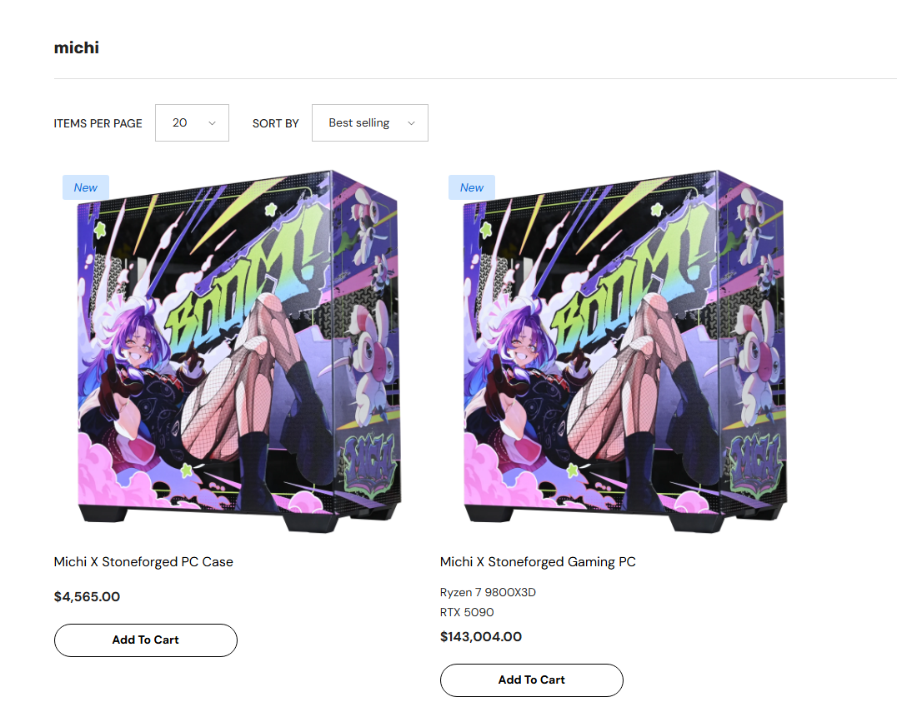
Task: Open the Michi X Stoneforged PC Case title link
Action: click(143, 562)
